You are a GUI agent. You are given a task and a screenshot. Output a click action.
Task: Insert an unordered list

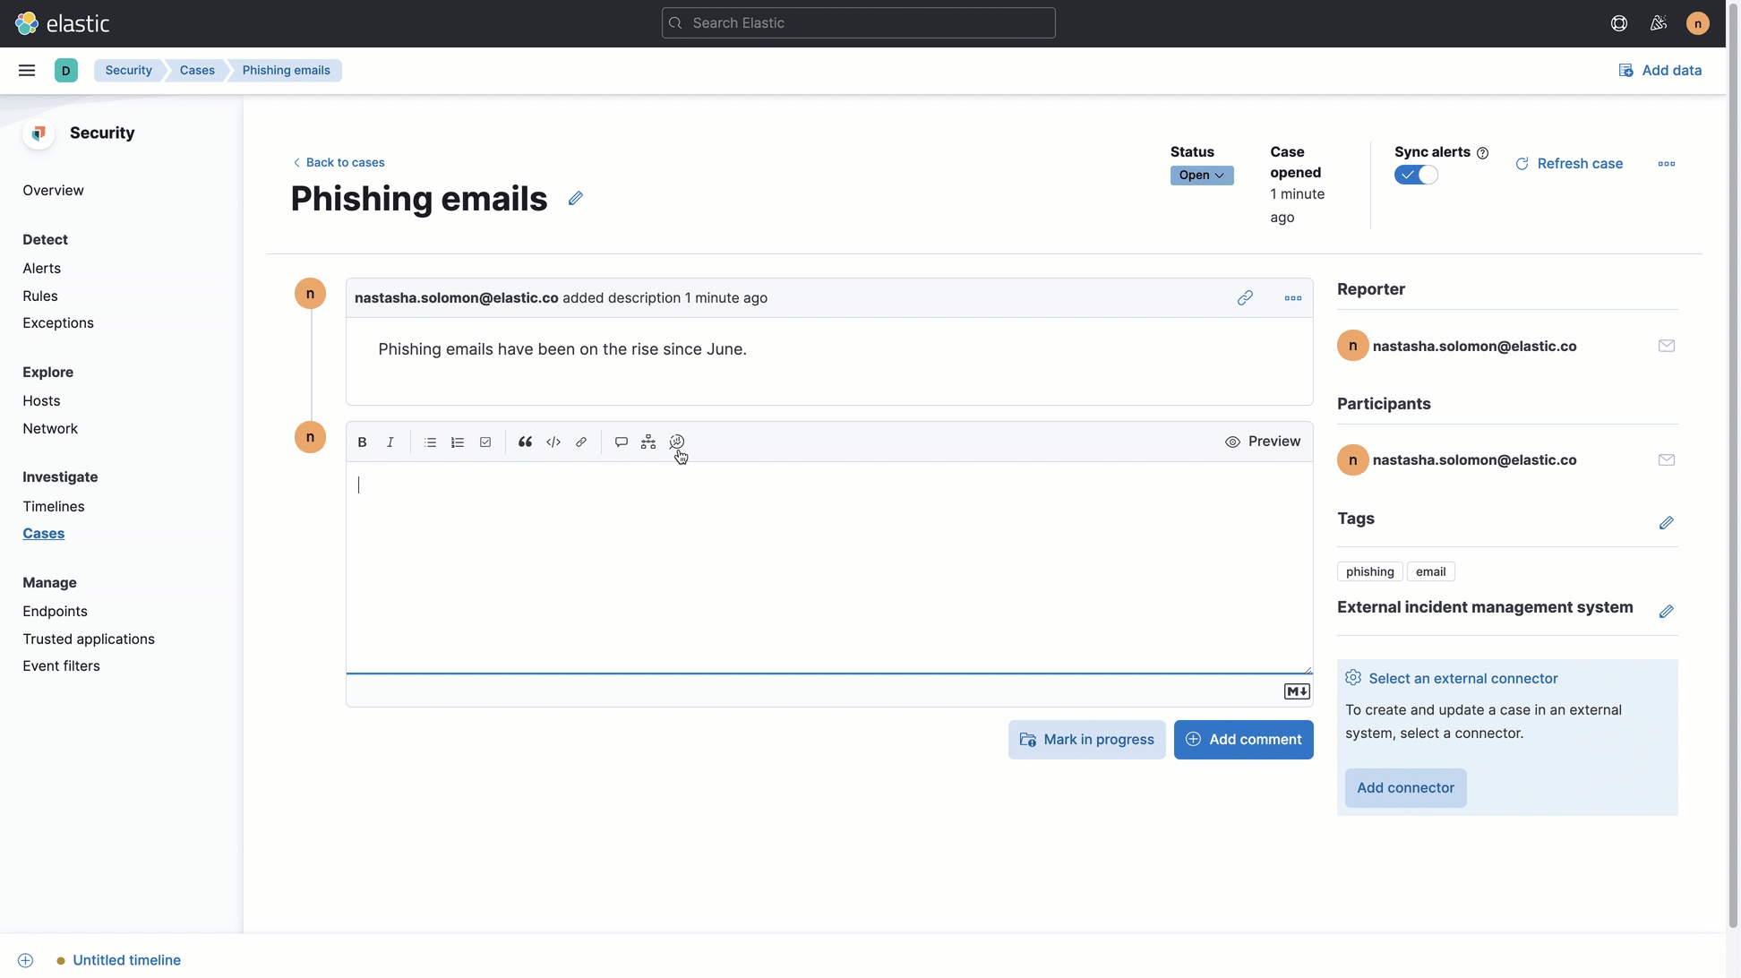click(x=430, y=442)
